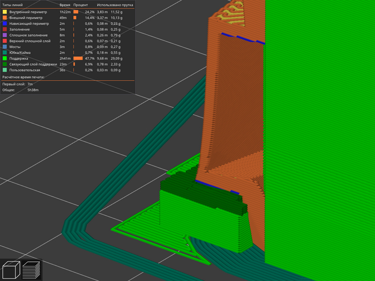Click the Расчётное время печати label
This screenshot has width=375, height=281.
pos(23,77)
